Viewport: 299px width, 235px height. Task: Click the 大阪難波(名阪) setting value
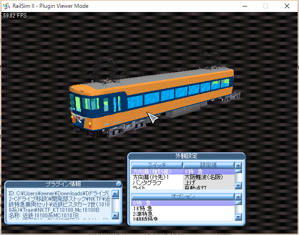coord(209,177)
